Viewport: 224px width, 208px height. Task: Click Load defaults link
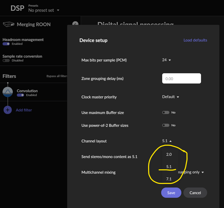coord(195,40)
